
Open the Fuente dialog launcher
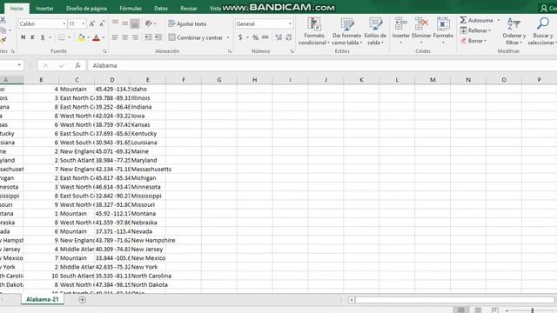(x=104, y=51)
